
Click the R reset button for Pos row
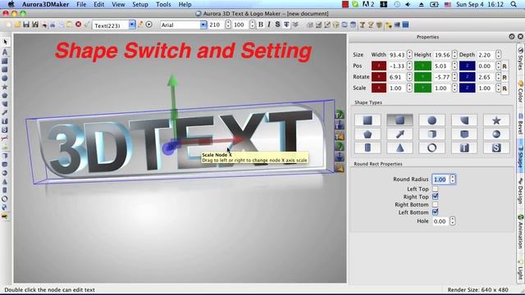[504, 66]
